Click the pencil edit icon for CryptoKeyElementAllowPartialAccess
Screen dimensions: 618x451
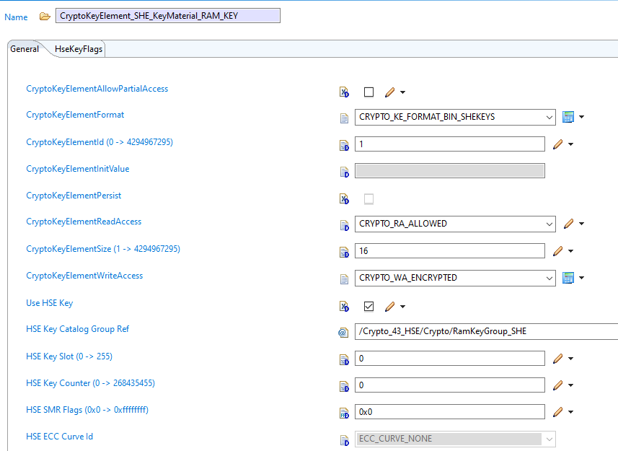391,92
